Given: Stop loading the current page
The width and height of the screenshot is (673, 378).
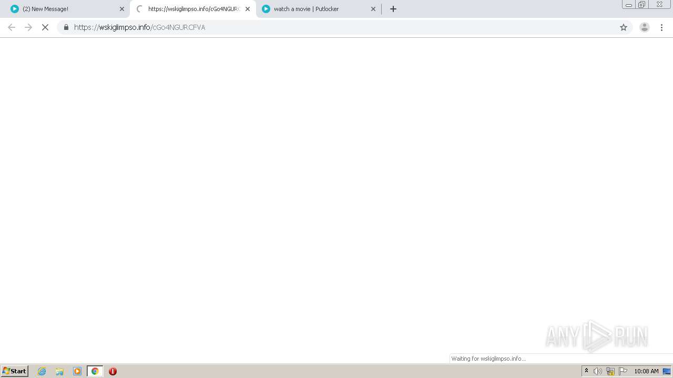Looking at the screenshot, I should click(x=45, y=27).
